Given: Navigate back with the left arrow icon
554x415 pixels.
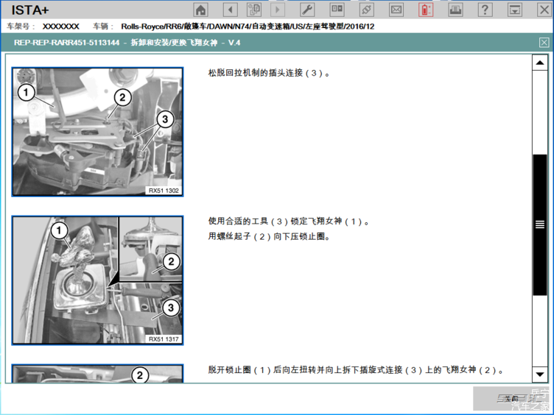Looking at the screenshot, I should click(231, 10).
